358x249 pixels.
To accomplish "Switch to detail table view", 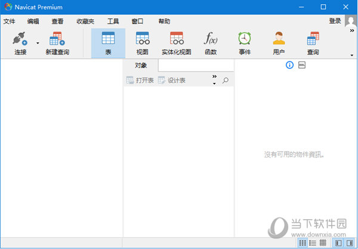I will [x=323, y=242].
